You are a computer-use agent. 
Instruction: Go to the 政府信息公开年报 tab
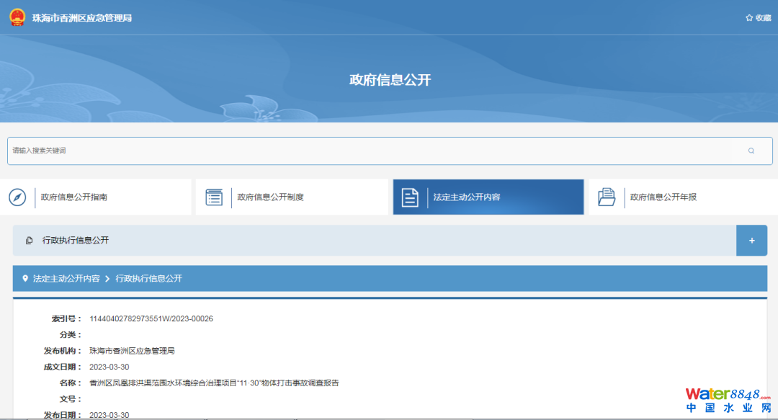click(663, 197)
